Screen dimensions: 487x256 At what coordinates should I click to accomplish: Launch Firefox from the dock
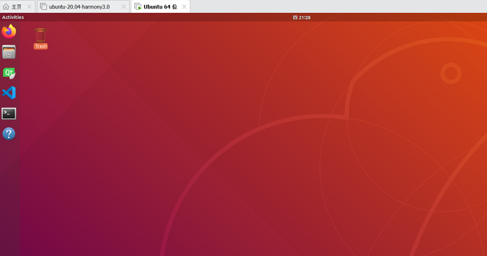9,31
